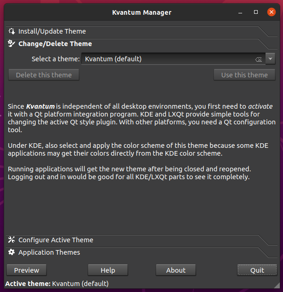The width and height of the screenshot is (283, 292).
Task: Click the Active theme status text
Action: click(x=57, y=284)
